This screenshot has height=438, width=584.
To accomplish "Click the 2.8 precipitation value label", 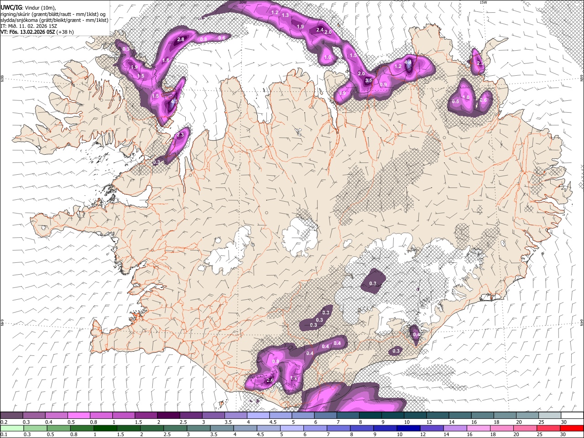I will [x=180, y=40].
